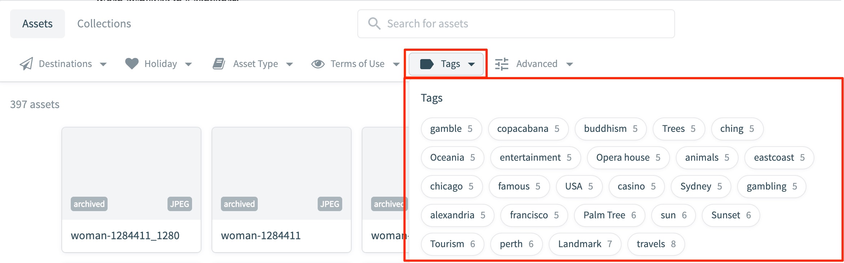The width and height of the screenshot is (844, 263).
Task: Click the sliders icon next to Advanced
Action: [502, 63]
